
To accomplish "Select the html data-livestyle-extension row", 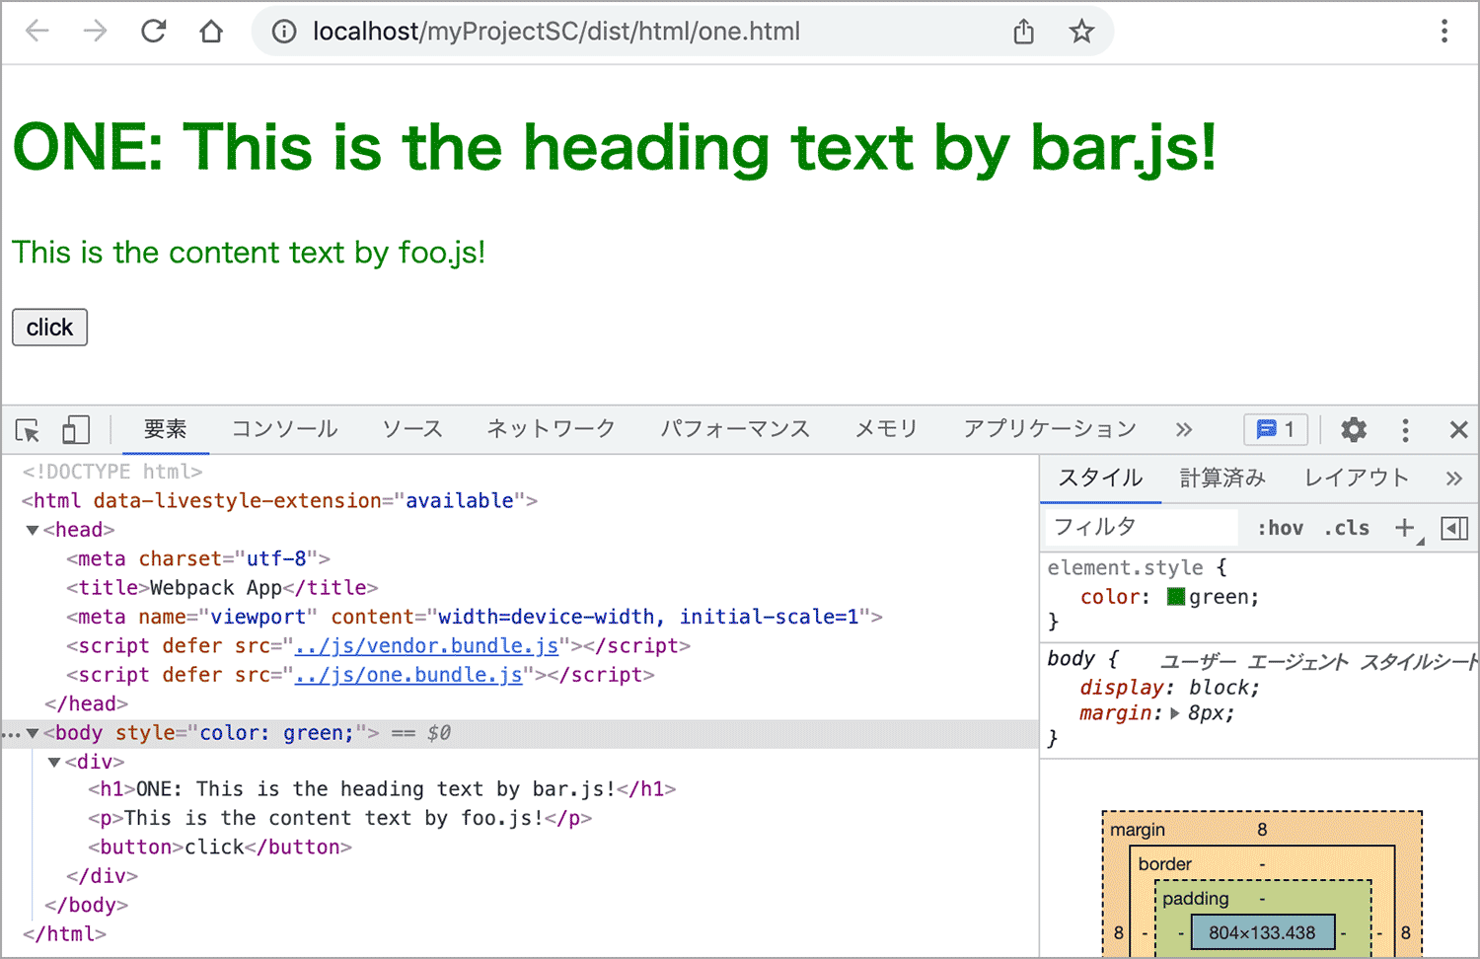I will 279,501.
